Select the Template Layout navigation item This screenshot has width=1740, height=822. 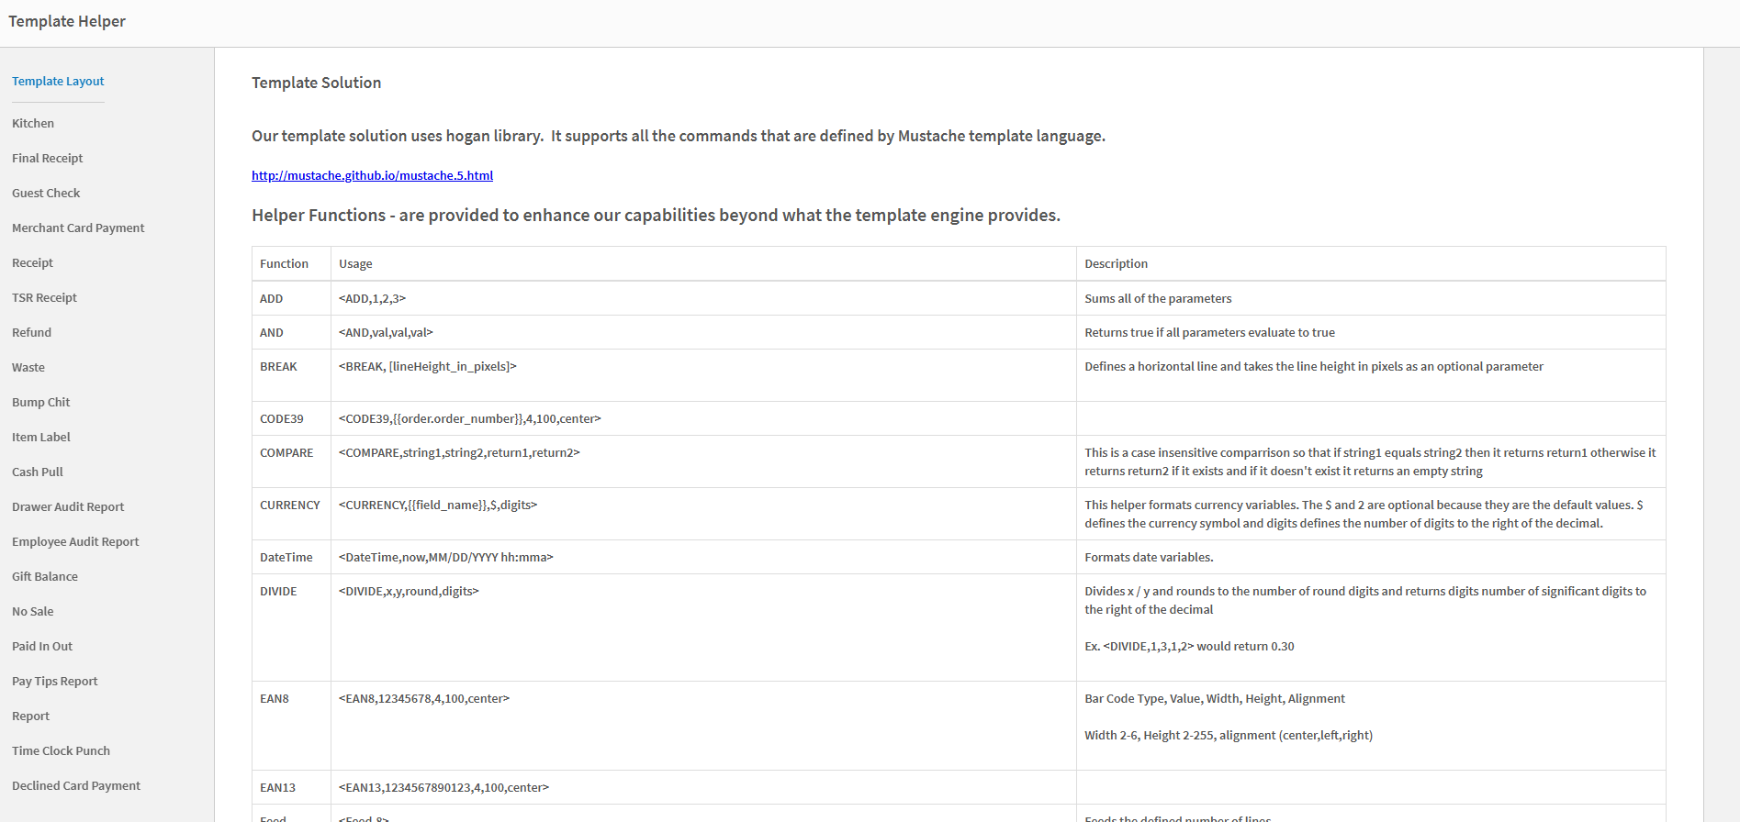57,81
